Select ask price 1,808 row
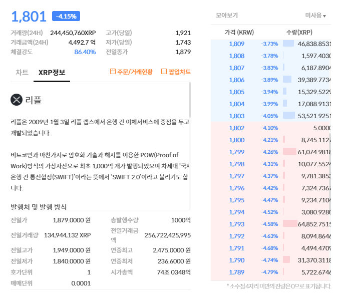This screenshot has width=340, height=308. [x=271, y=56]
